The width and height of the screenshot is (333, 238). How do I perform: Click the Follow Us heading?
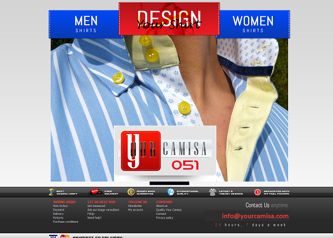[x=138, y=202]
